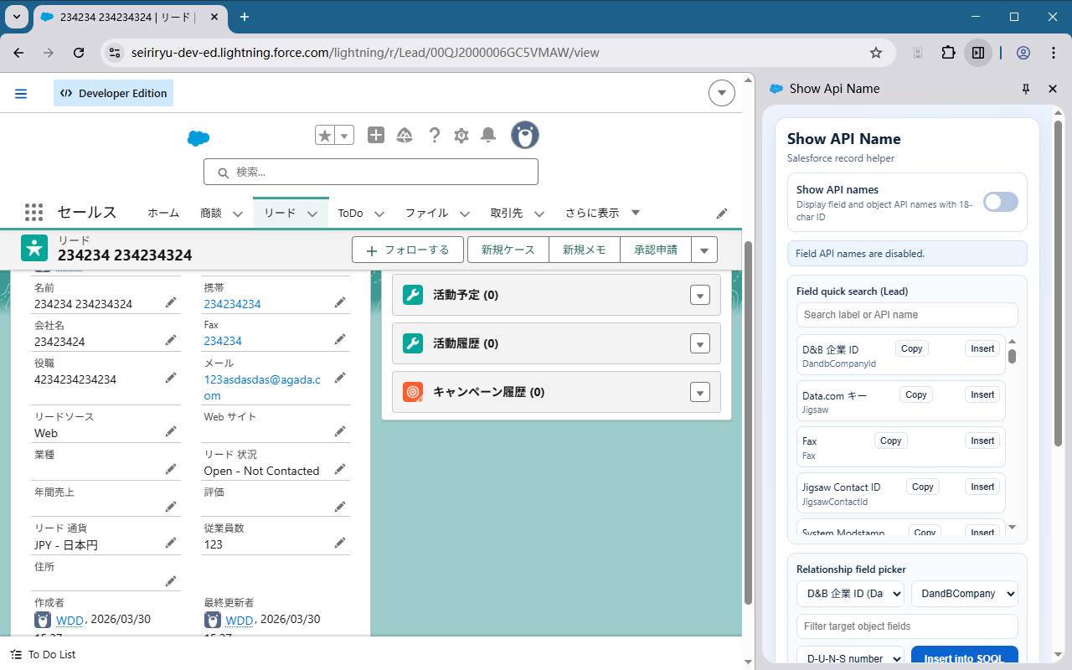This screenshot has width=1072, height=670.
Task: Open ToDo tab dropdown chevron
Action: point(379,214)
